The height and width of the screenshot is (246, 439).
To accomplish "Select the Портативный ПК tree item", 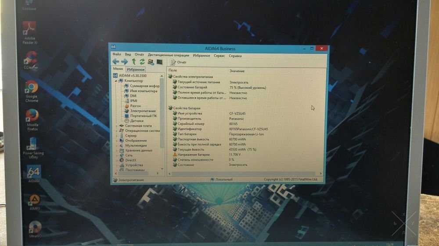I will (x=141, y=116).
